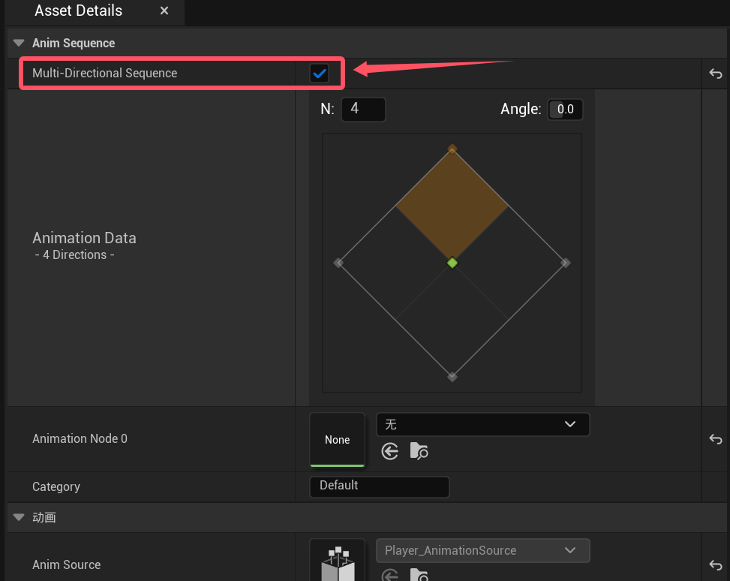The width and height of the screenshot is (730, 581).
Task: Browse to Animation Node 0 asset in content browser
Action: [x=419, y=451]
